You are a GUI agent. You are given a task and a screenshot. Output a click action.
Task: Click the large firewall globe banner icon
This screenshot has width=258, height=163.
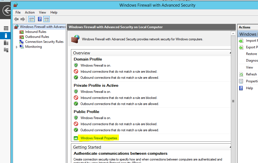click(x=75, y=39)
